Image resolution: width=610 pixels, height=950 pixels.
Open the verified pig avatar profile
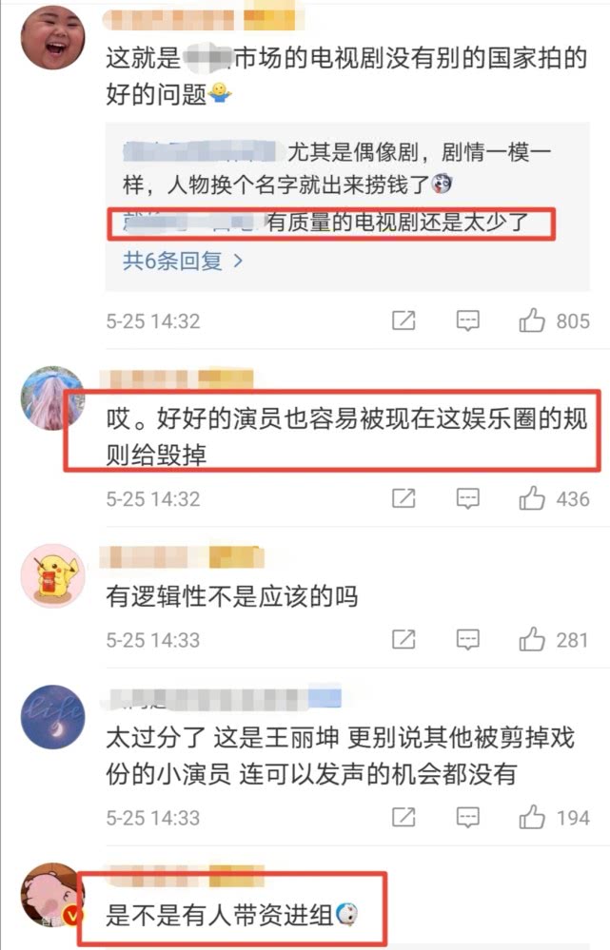pyautogui.click(x=52, y=896)
